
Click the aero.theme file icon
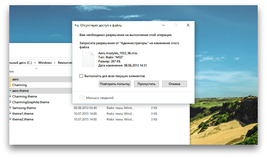pos(10,91)
